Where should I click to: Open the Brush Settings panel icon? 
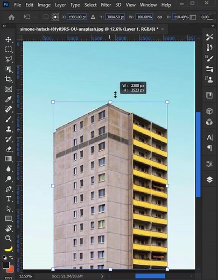(209, 58)
